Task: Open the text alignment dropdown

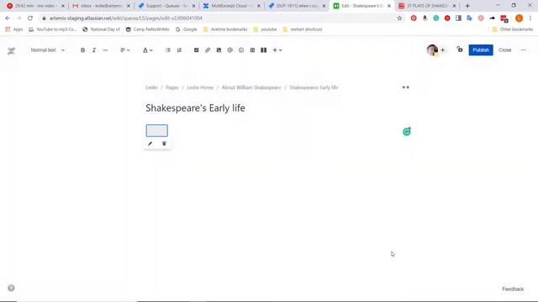Action: click(125, 50)
